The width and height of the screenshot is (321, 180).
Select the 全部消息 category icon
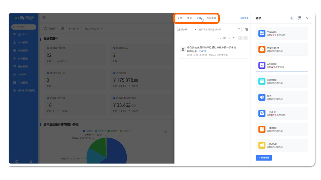[262, 33]
